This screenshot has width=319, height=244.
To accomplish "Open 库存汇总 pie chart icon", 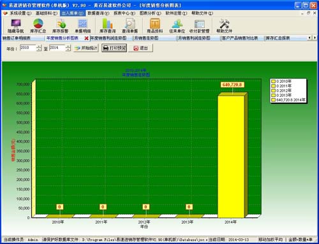I will coord(38,25).
